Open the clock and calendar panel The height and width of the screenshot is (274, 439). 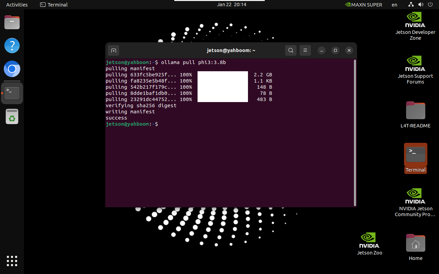pos(232,4)
